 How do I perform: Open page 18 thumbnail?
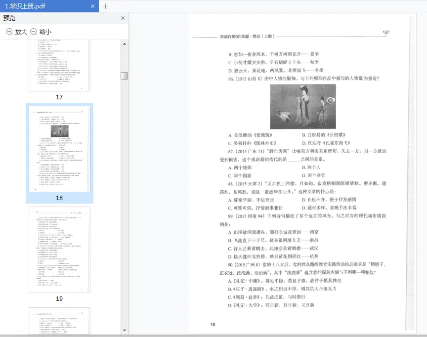(59, 149)
